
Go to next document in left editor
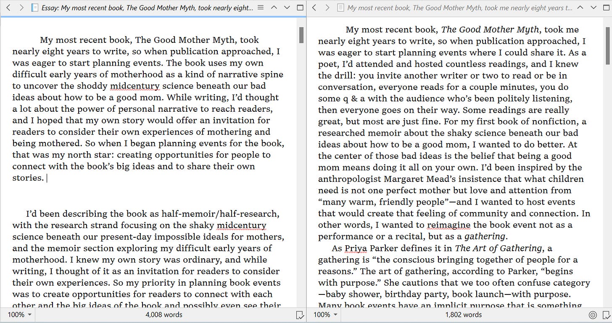tap(287, 8)
